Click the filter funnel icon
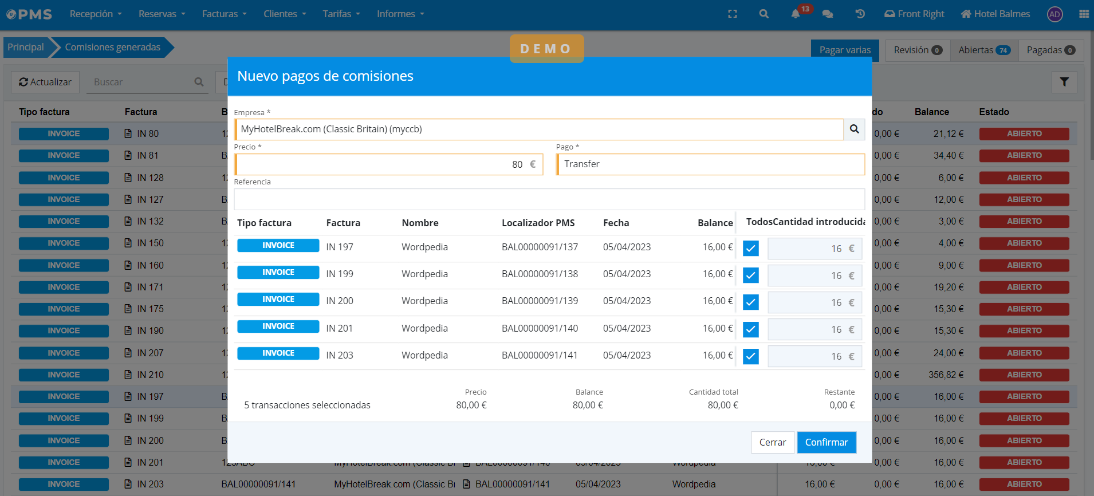 (x=1064, y=82)
